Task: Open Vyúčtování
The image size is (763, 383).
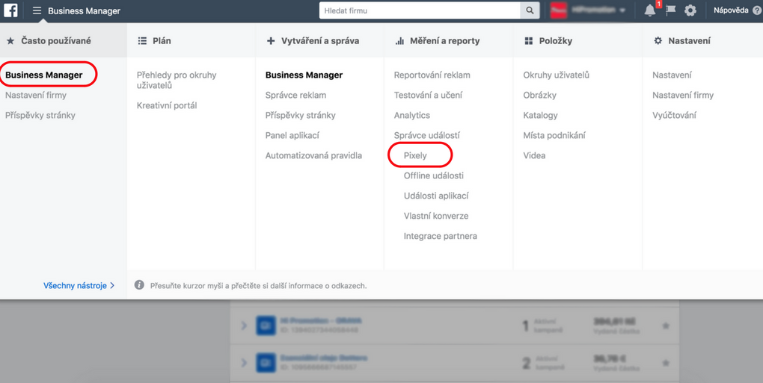Action: point(675,116)
